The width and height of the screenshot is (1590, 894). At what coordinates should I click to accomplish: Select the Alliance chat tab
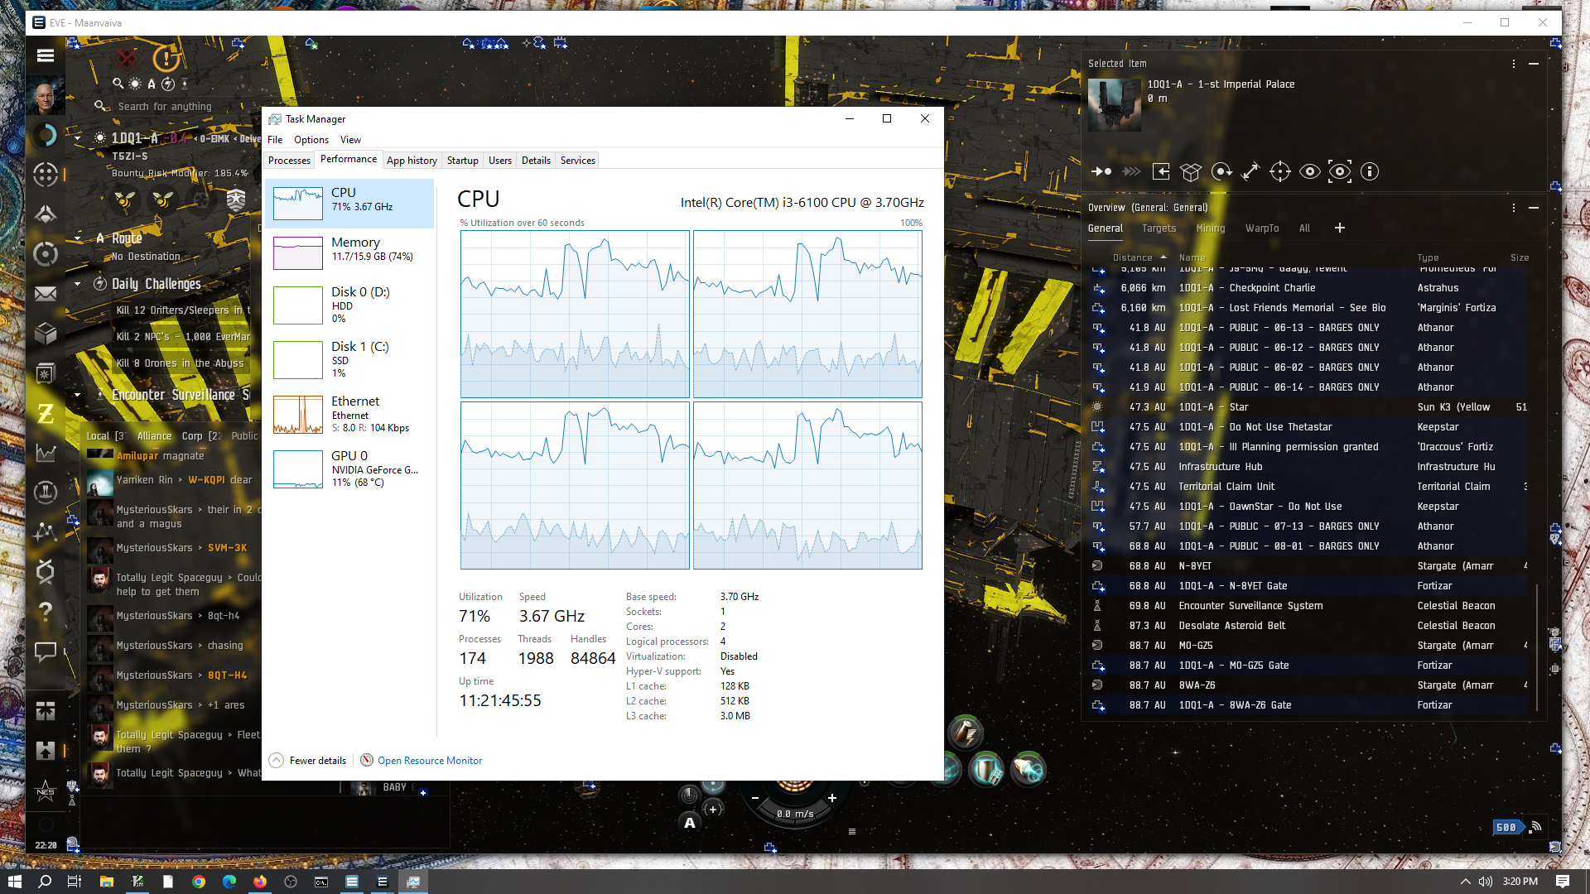click(x=154, y=436)
